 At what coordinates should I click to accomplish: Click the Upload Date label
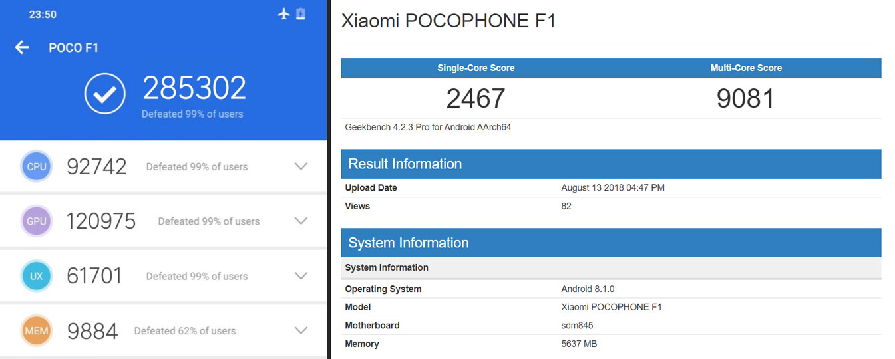click(x=371, y=188)
